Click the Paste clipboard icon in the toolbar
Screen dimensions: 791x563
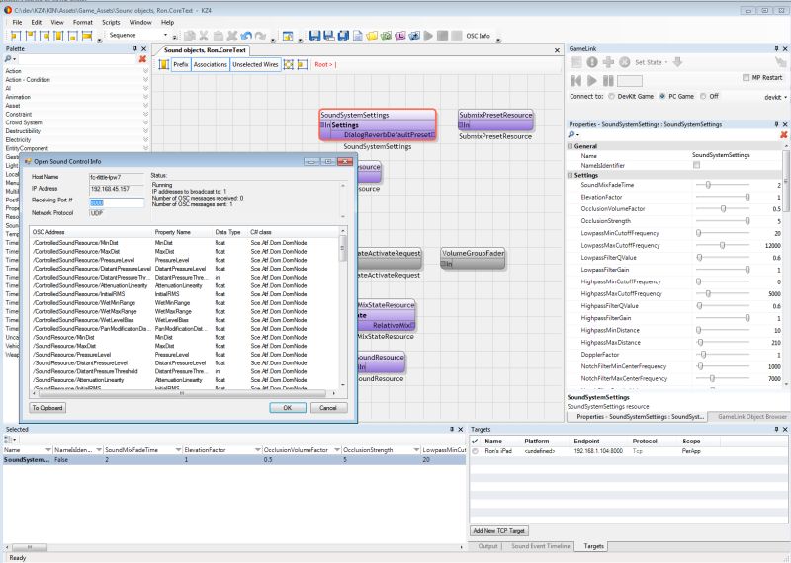point(218,36)
